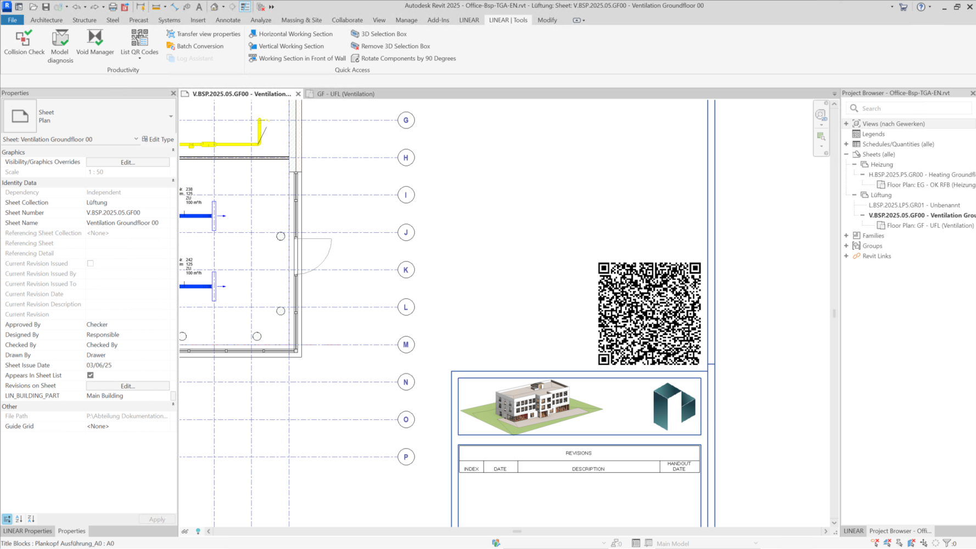Image resolution: width=976 pixels, height=549 pixels.
Task: Run the Collision Check tool
Action: pyautogui.click(x=24, y=43)
